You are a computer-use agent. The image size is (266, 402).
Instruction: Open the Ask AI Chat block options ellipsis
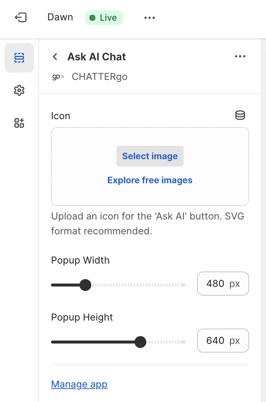coord(240,56)
